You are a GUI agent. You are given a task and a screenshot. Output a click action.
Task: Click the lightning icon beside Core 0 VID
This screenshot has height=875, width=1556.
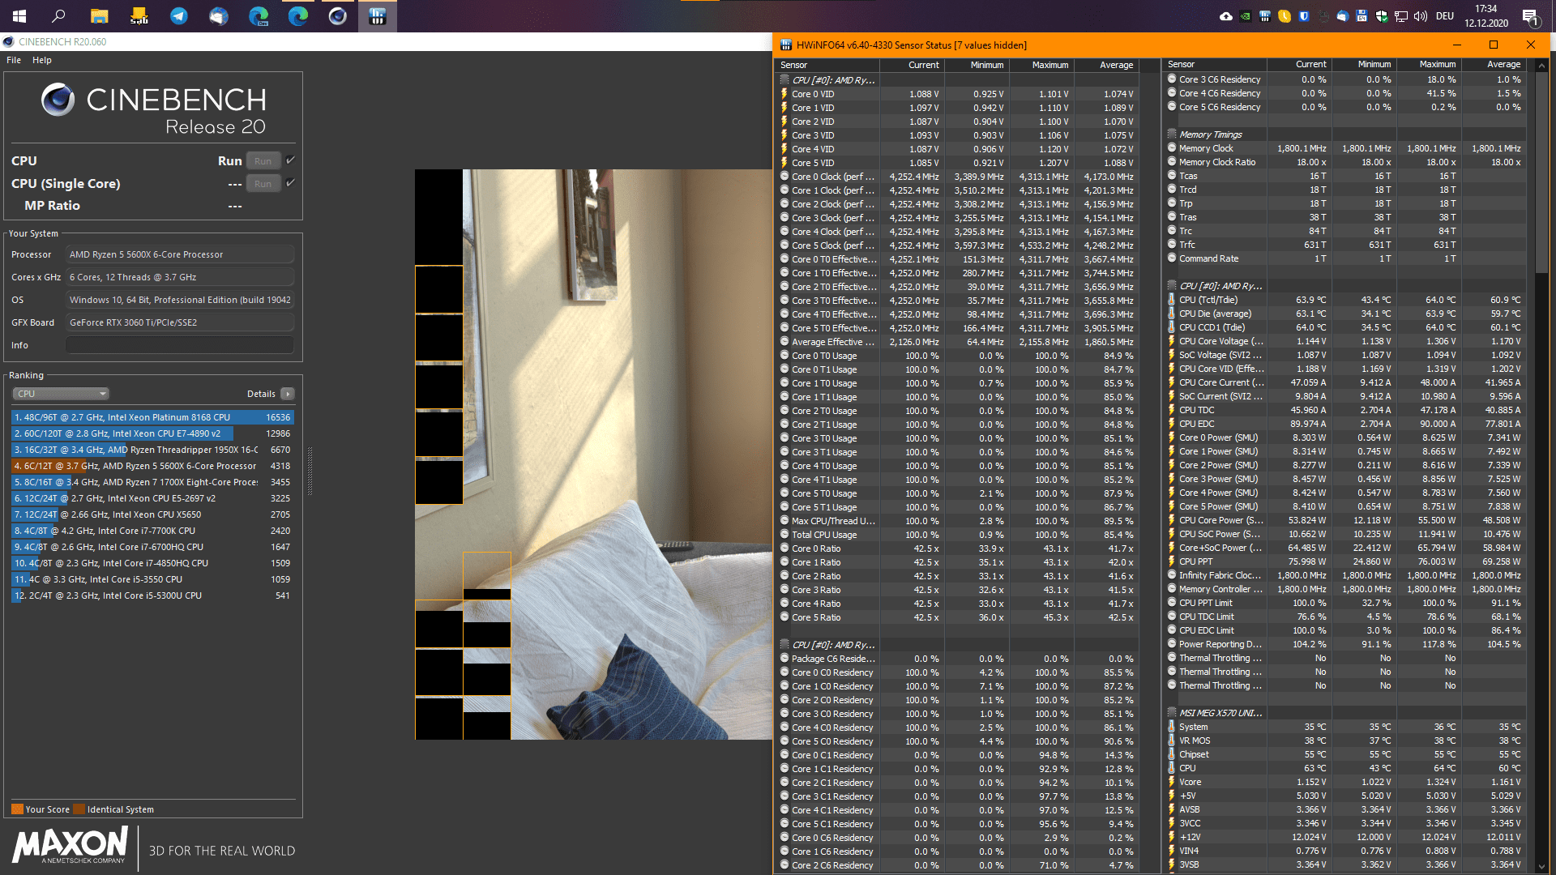pos(784,94)
